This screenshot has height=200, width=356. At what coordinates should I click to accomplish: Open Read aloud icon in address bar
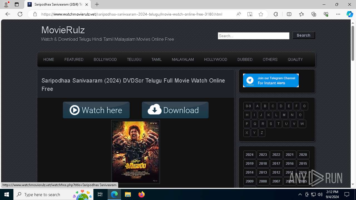[239, 14]
